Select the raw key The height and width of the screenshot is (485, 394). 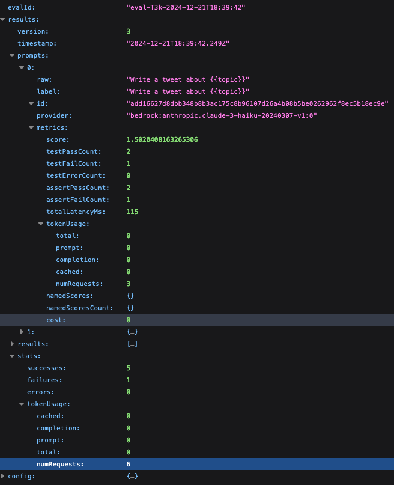(44, 79)
